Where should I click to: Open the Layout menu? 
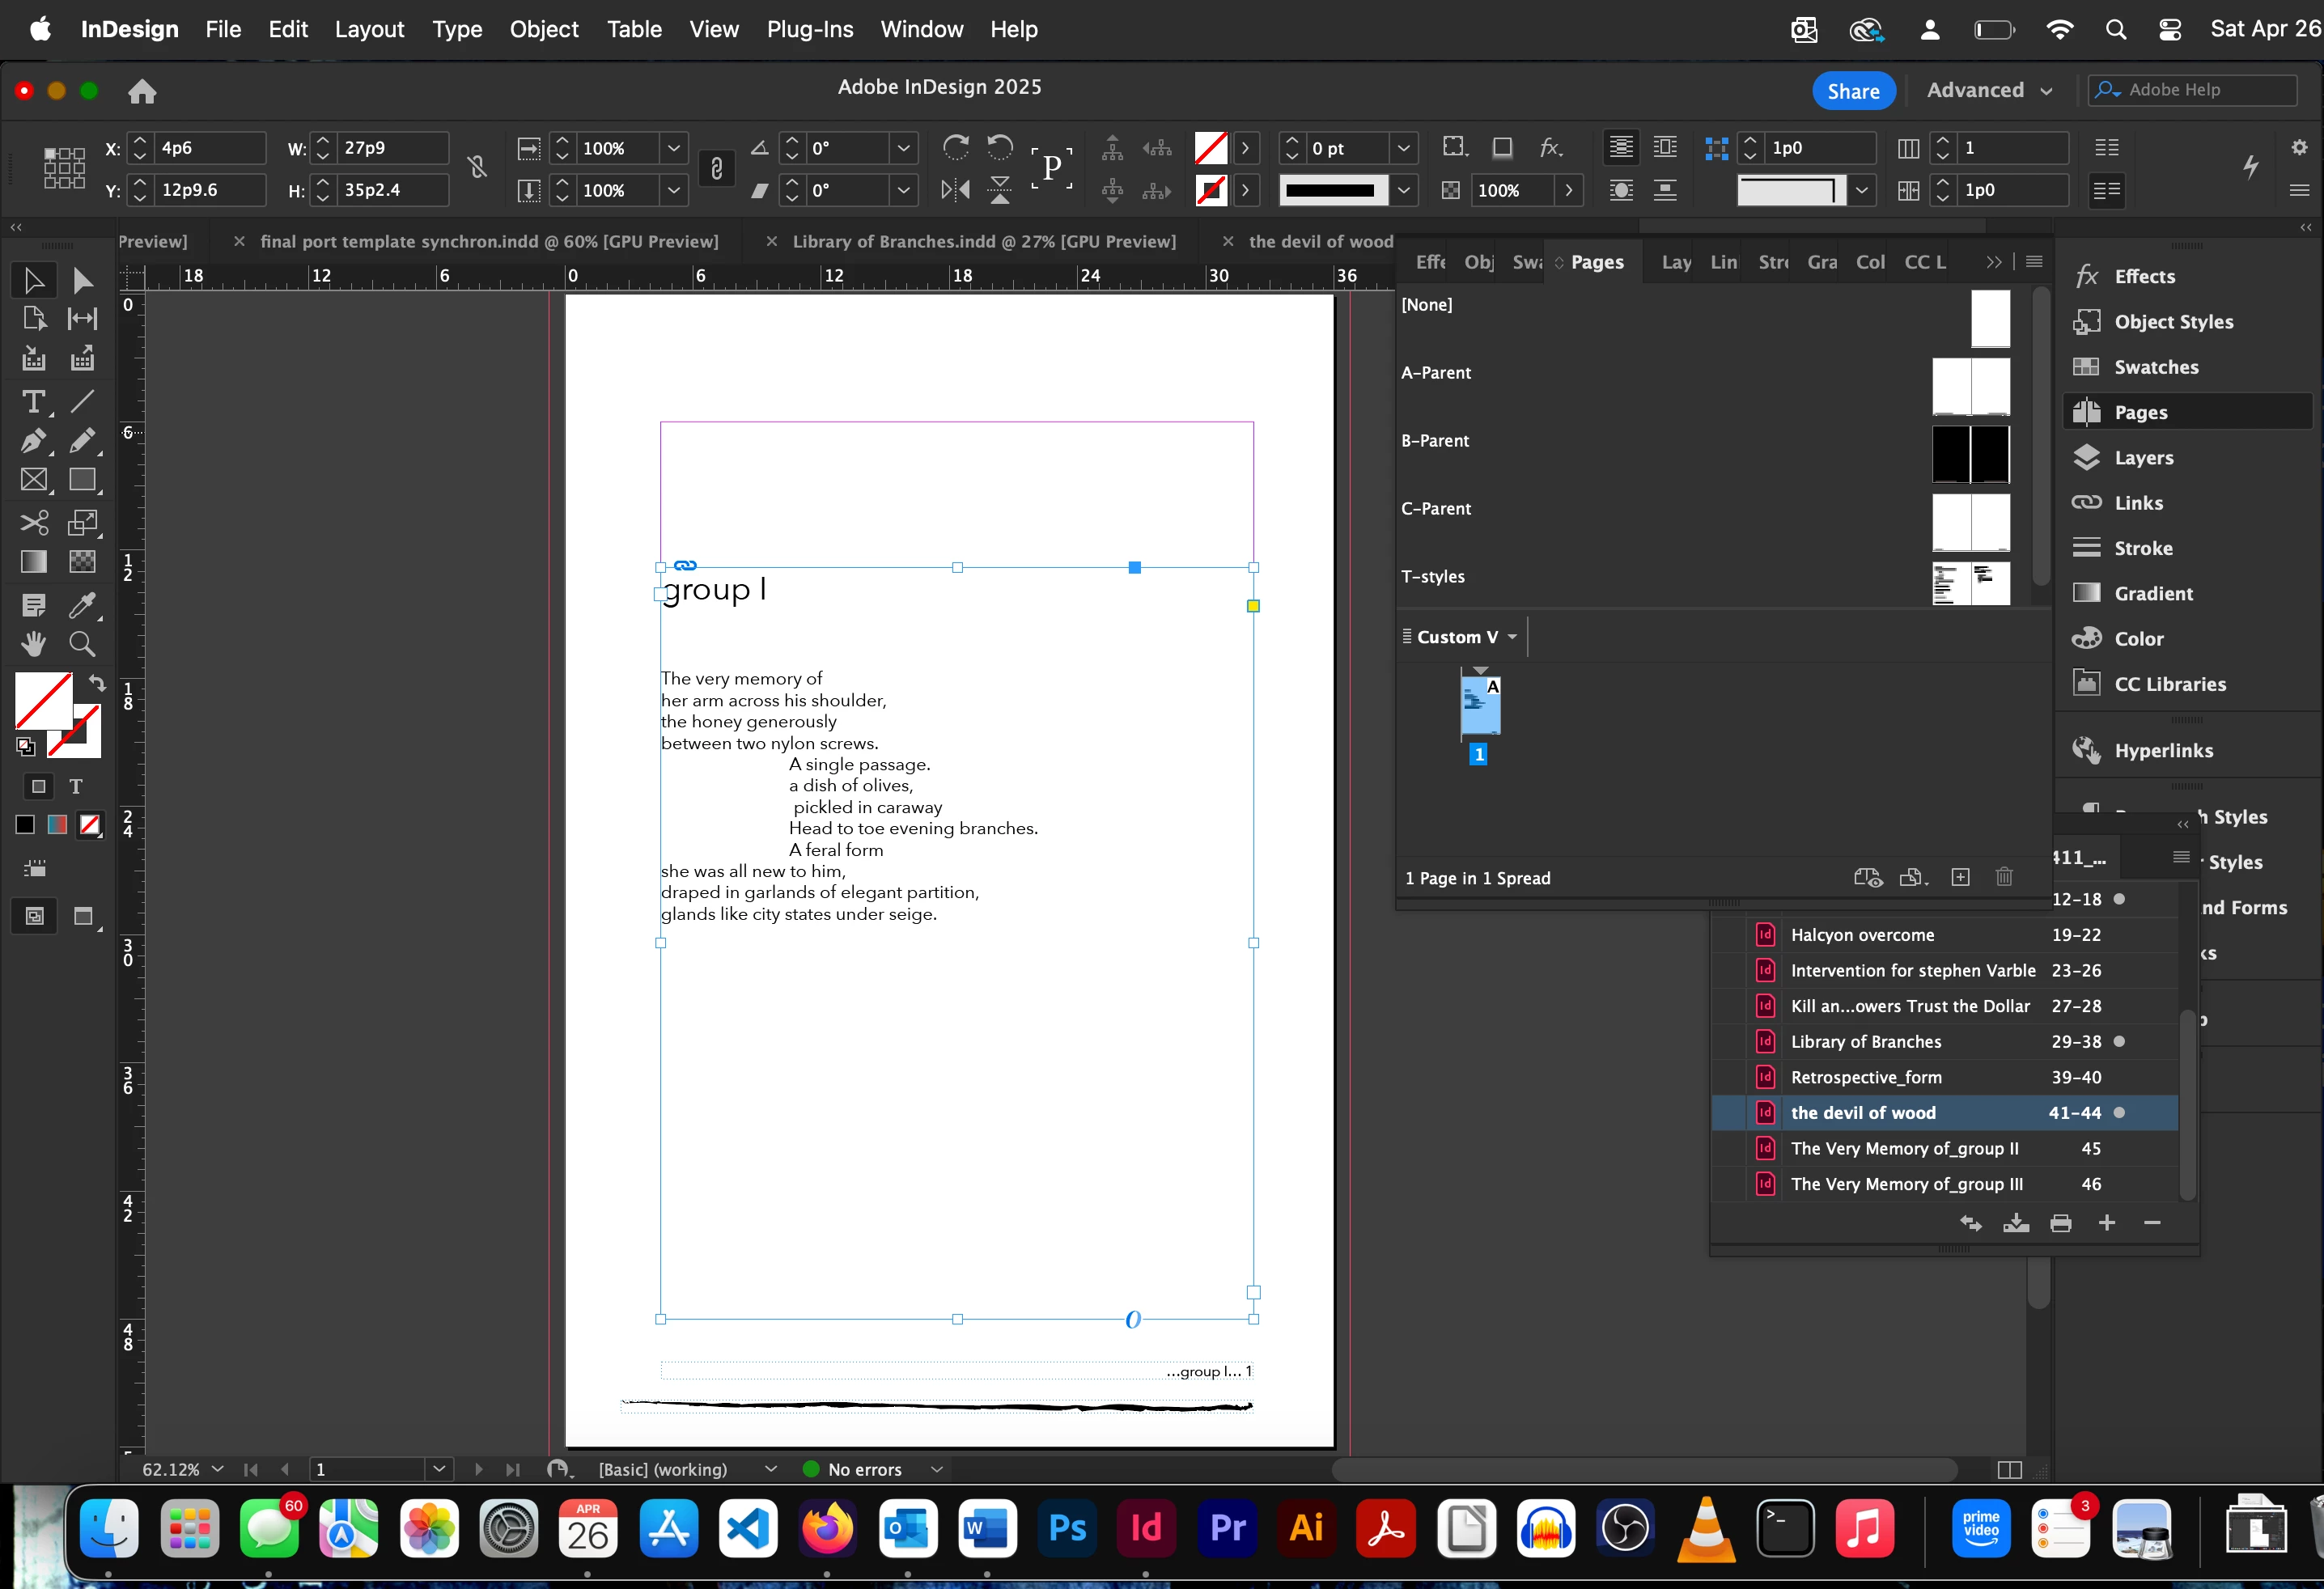pyautogui.click(x=369, y=29)
